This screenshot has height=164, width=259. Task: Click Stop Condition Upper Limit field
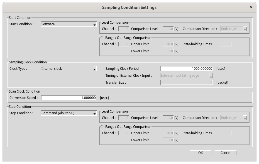click(x=168, y=133)
